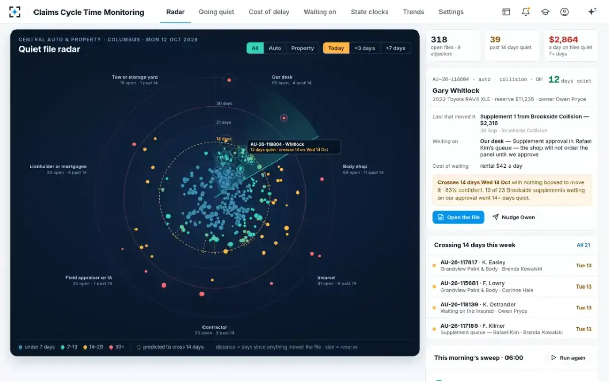Viewport: 609px width, 381px height.
Task: Open the Going quiet tab
Action: click(x=217, y=12)
